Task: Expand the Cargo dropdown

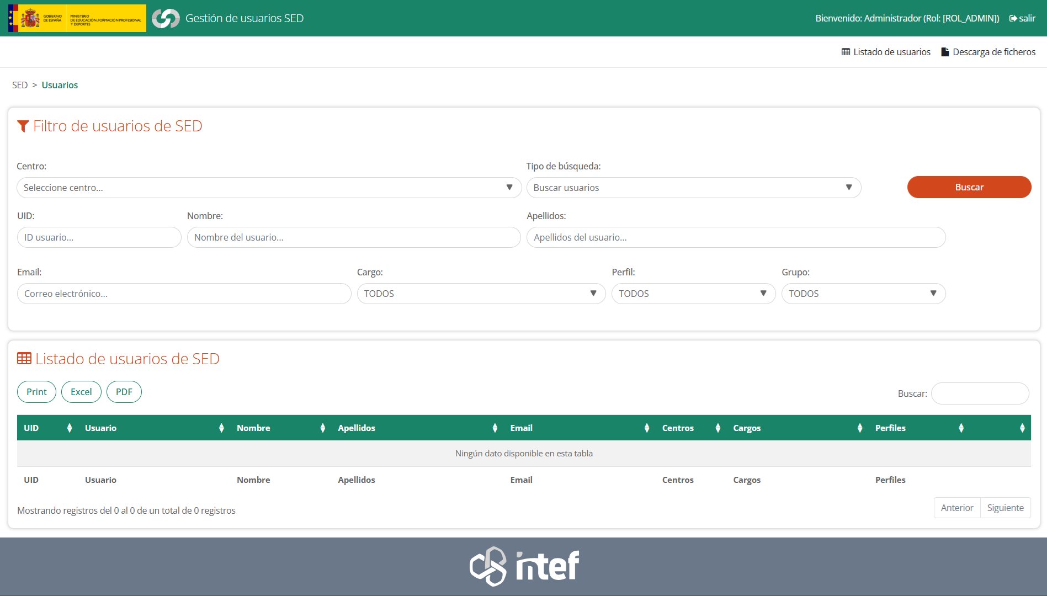Action: coord(481,294)
